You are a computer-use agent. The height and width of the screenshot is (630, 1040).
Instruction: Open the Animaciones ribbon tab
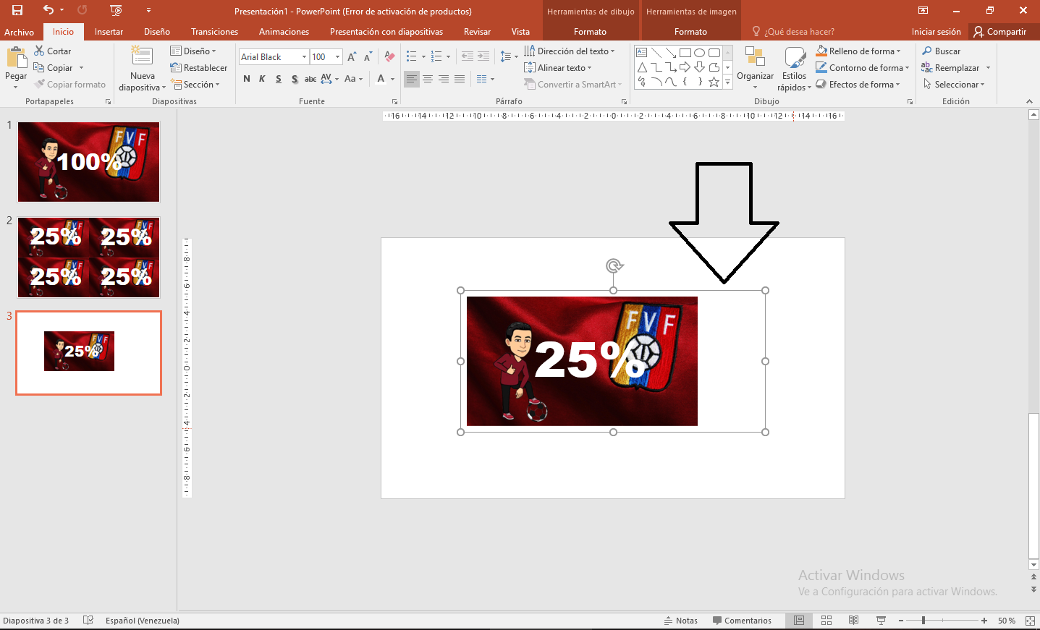[284, 32]
